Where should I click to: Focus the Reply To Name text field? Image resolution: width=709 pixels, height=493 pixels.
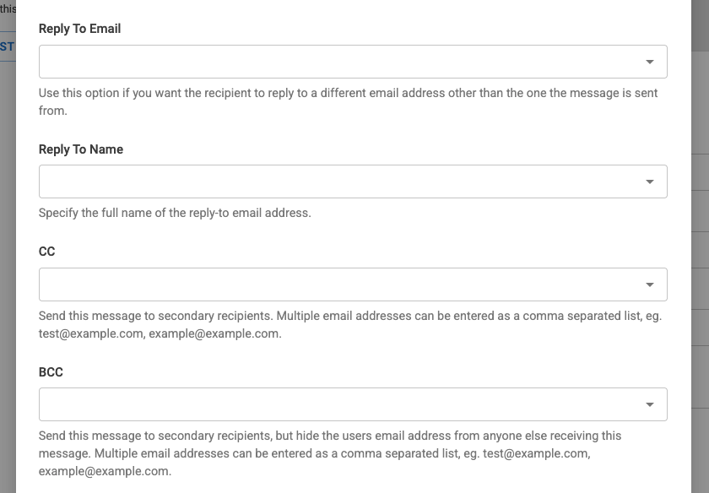pyautogui.click(x=338, y=181)
